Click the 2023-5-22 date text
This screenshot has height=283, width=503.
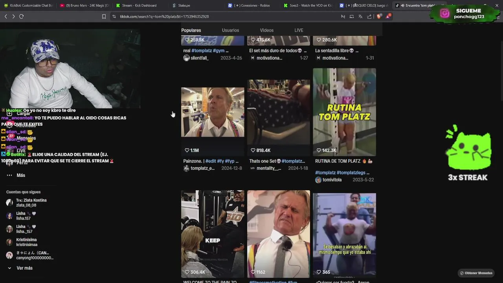pos(363,180)
